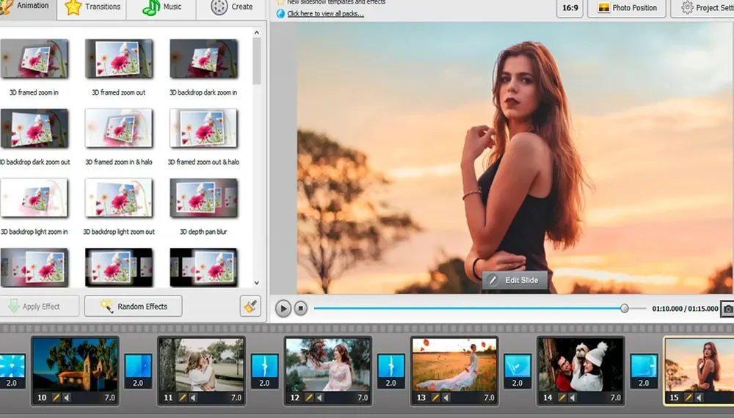Open the Music tab
Image resolution: width=734 pixels, height=418 pixels.
(x=161, y=7)
